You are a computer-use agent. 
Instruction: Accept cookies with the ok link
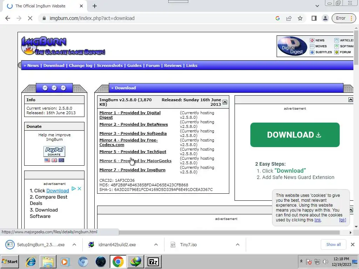[x=343, y=220]
